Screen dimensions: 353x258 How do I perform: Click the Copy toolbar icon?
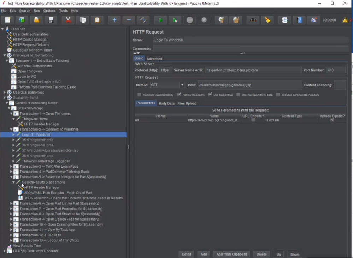83,20
